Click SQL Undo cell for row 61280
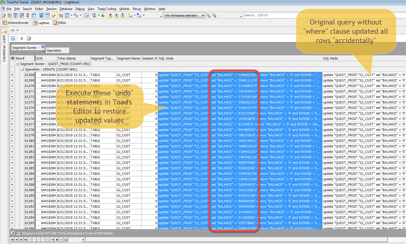 (240, 141)
